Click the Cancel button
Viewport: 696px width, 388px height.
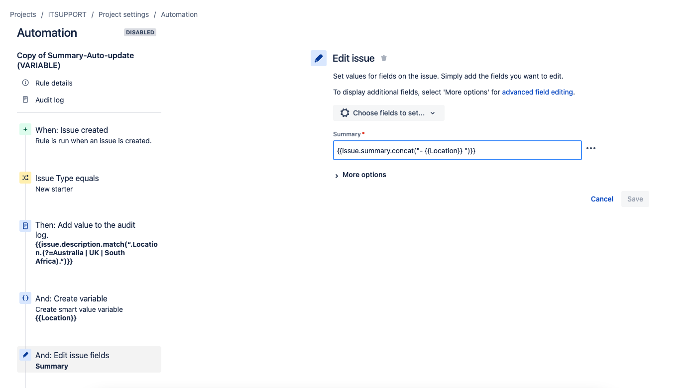[x=602, y=199]
